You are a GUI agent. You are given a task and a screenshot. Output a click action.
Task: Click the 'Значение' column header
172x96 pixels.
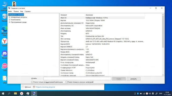pos(115,15)
